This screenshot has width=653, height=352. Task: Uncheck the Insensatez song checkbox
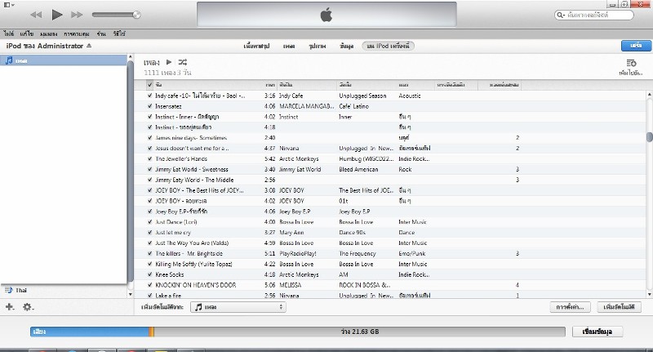click(x=149, y=106)
